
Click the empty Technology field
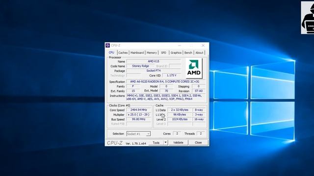(133, 75)
